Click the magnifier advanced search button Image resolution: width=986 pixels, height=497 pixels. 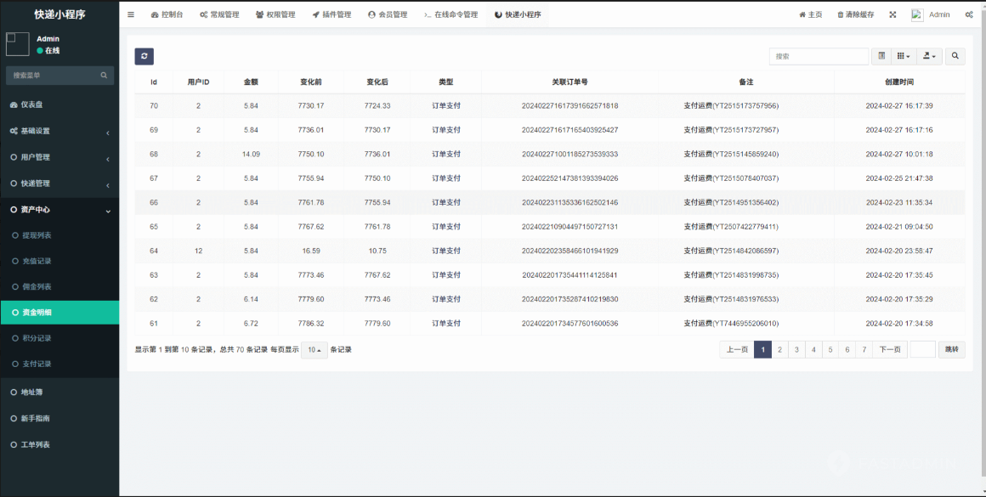pos(955,56)
